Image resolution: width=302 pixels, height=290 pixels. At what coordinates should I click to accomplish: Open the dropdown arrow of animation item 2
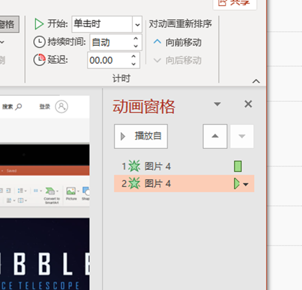246,184
